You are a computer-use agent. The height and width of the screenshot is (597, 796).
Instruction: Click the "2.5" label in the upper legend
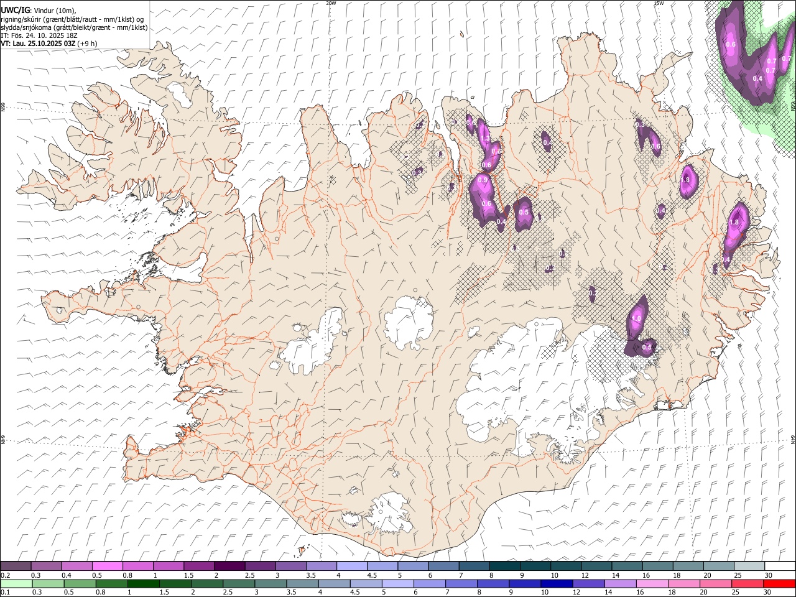pyautogui.click(x=249, y=575)
